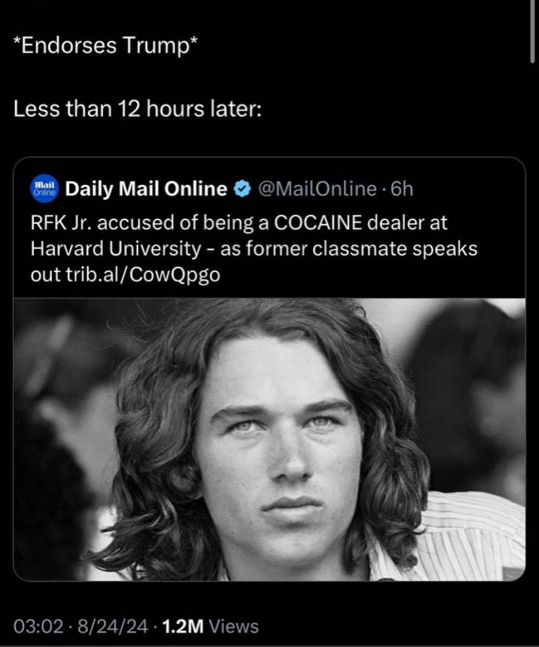
Task: Click the 8/24/24 post date
Action: coord(104,626)
